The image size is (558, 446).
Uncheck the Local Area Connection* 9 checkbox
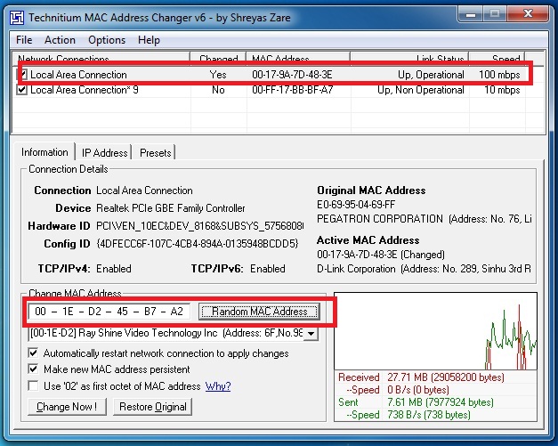(22, 90)
